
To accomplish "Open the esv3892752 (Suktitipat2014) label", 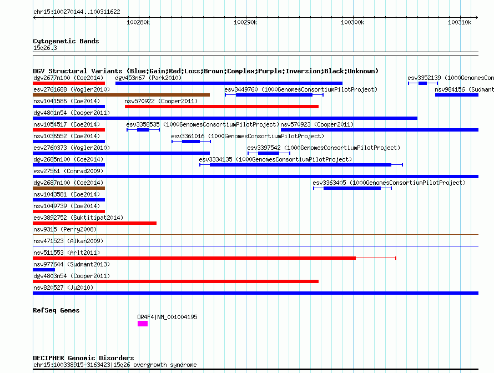I will [x=78, y=218].
